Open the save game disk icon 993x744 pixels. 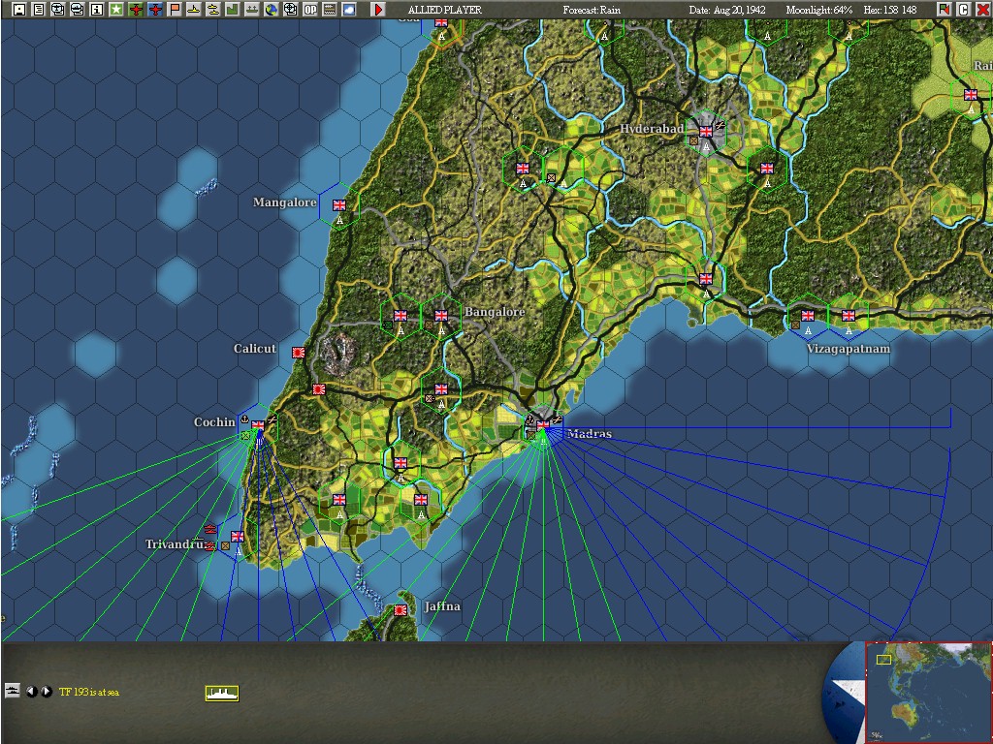point(19,10)
